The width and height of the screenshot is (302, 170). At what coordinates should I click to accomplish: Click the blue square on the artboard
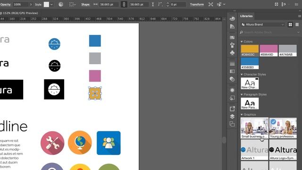pyautogui.click(x=95, y=41)
